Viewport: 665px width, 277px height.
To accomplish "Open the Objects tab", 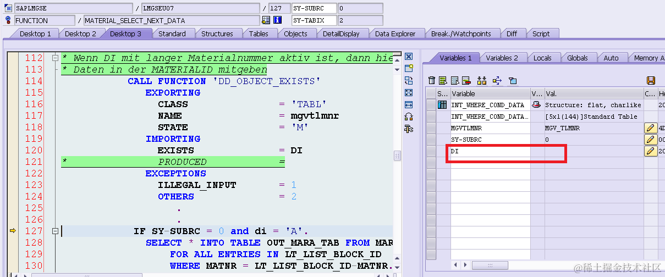I will (x=295, y=34).
